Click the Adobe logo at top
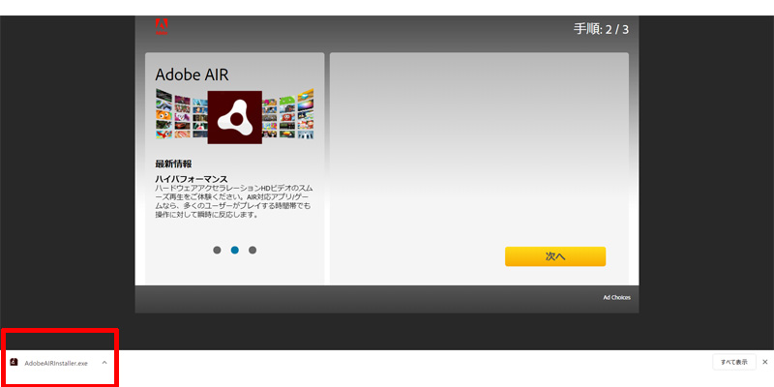The image size is (774, 387). tap(162, 26)
